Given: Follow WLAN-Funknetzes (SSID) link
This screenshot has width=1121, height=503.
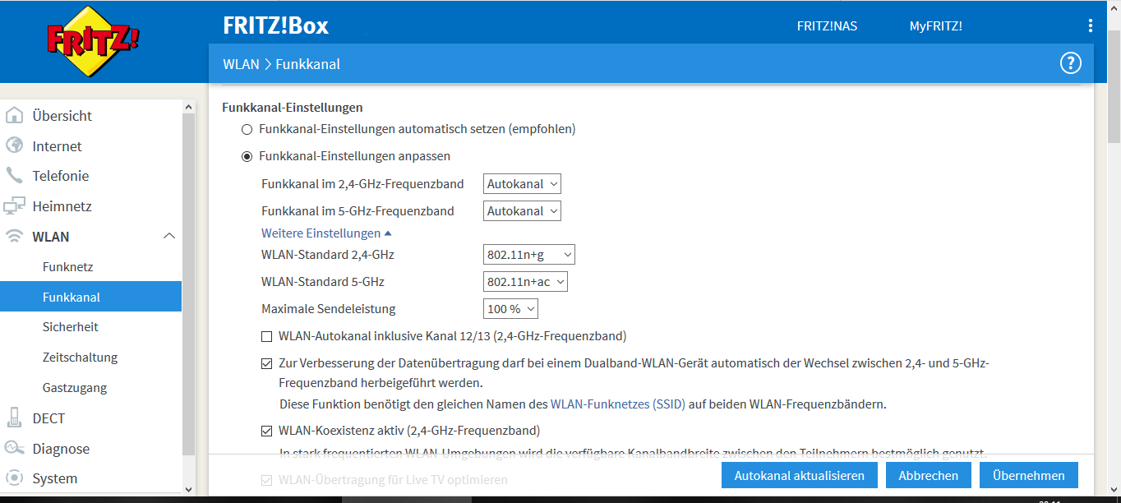Looking at the screenshot, I should click(x=618, y=404).
